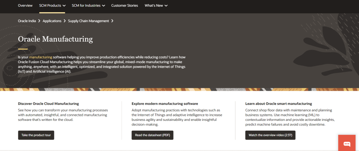The width and height of the screenshot is (359, 151).
Task: Click the Oracle Manufacturing page heading
Action: 55,39
